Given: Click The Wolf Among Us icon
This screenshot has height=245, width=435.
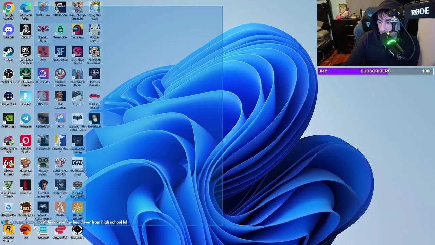Looking at the screenshot, I should click(43, 189).
